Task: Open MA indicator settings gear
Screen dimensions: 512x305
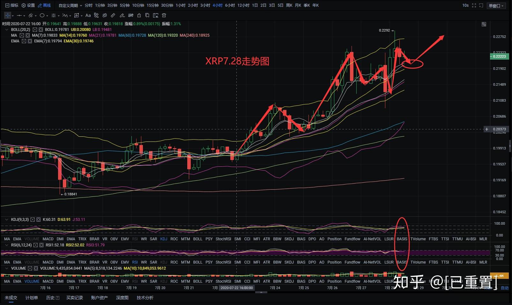Action: pyautogui.click(x=22, y=35)
